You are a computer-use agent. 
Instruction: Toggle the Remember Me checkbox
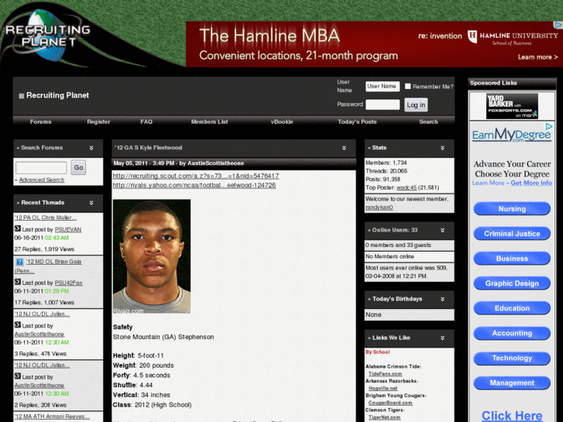tap(407, 86)
